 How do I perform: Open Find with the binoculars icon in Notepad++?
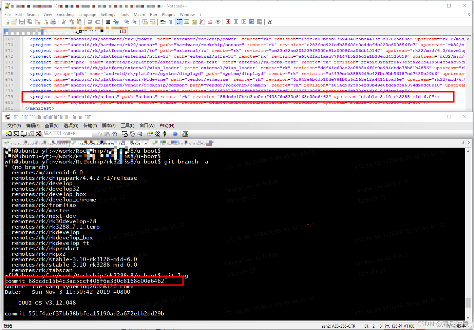(108, 22)
